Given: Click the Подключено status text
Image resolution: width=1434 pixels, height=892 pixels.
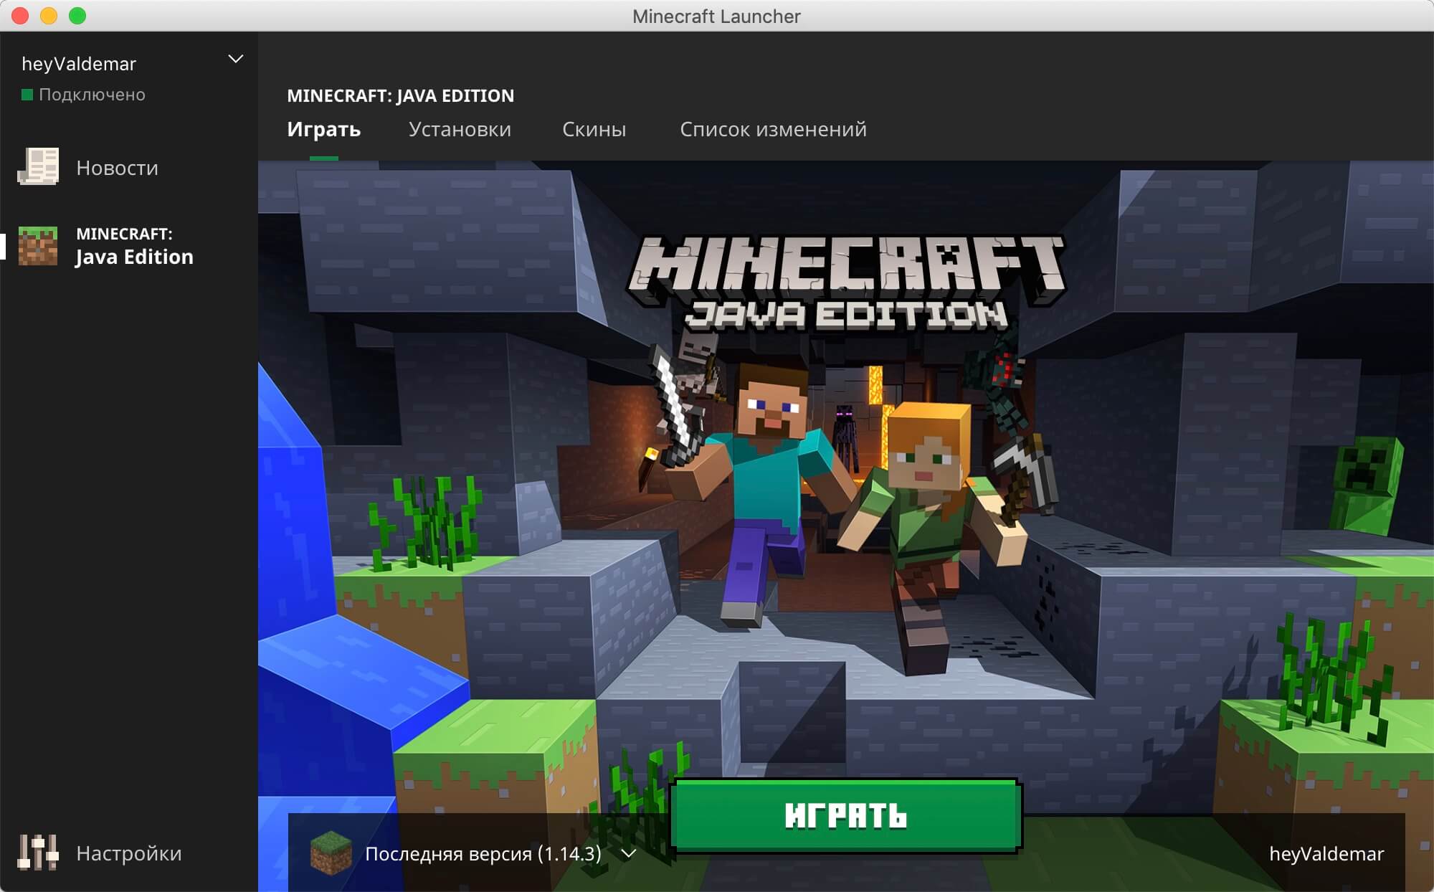Looking at the screenshot, I should tap(92, 95).
